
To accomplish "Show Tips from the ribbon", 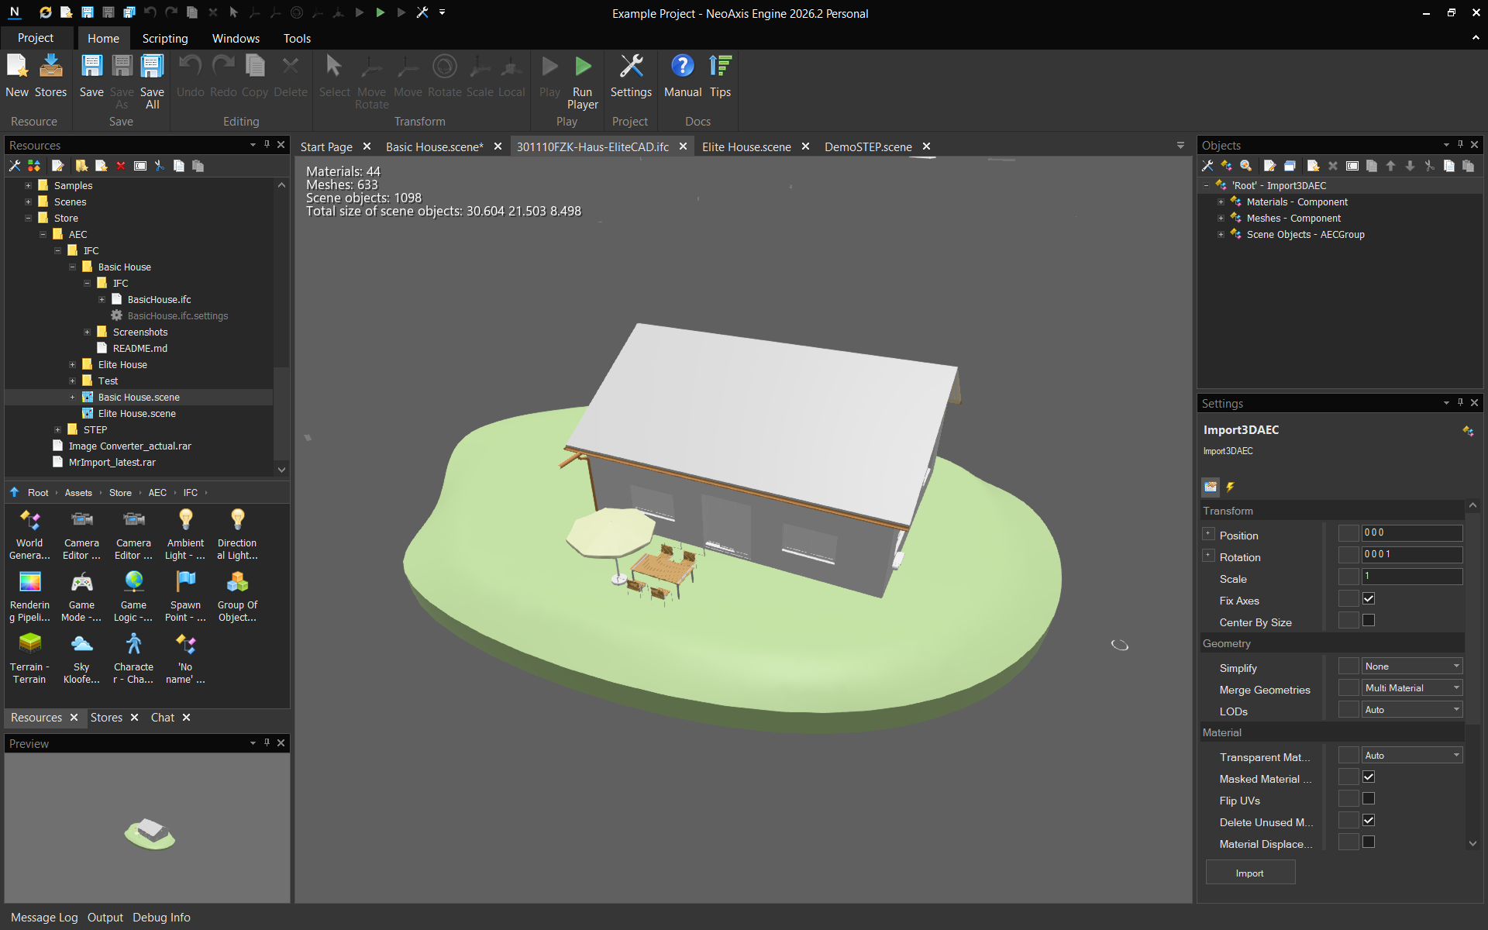I will pyautogui.click(x=720, y=67).
